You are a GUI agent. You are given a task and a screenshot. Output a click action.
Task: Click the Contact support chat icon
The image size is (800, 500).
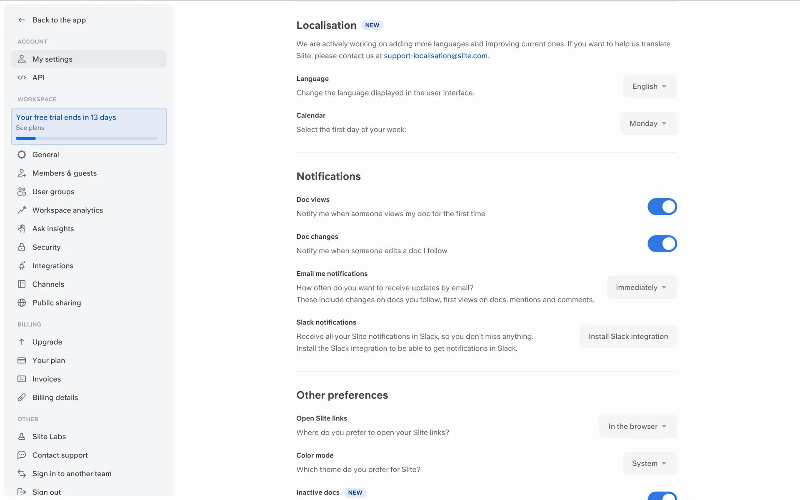[22, 455]
